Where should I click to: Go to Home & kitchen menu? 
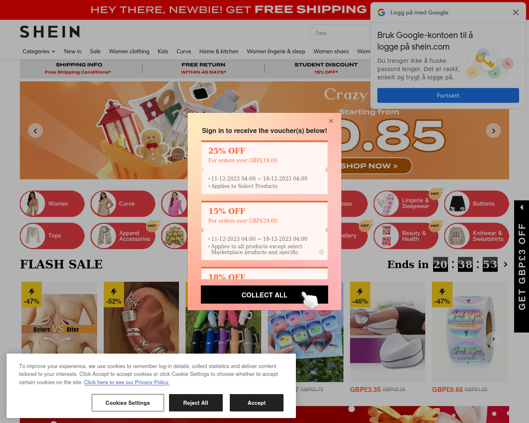coord(219,51)
